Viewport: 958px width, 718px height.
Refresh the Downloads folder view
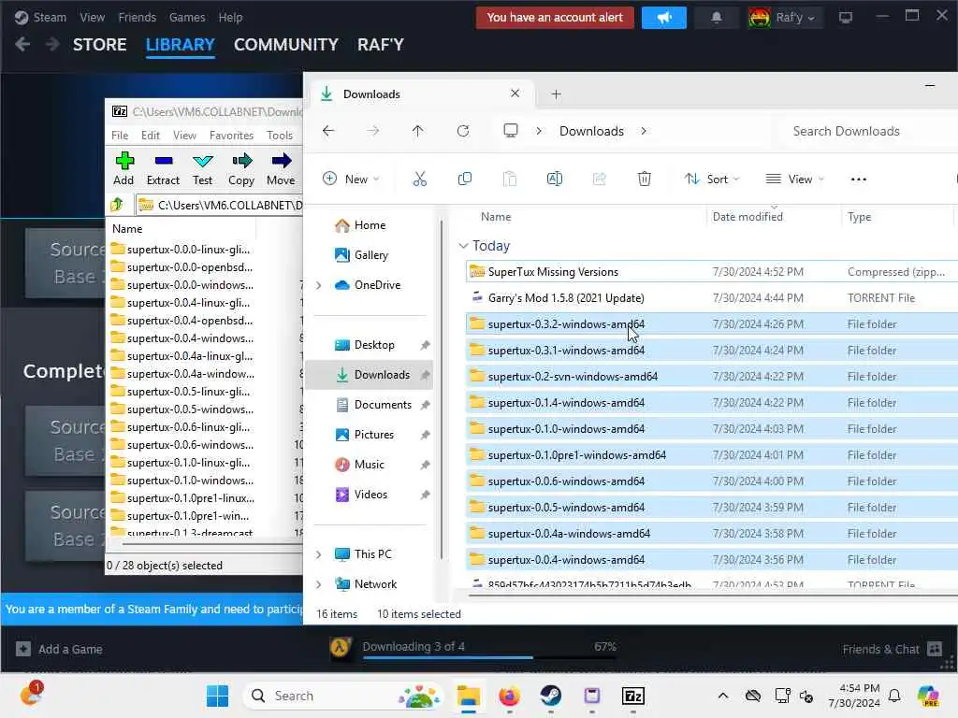point(463,131)
